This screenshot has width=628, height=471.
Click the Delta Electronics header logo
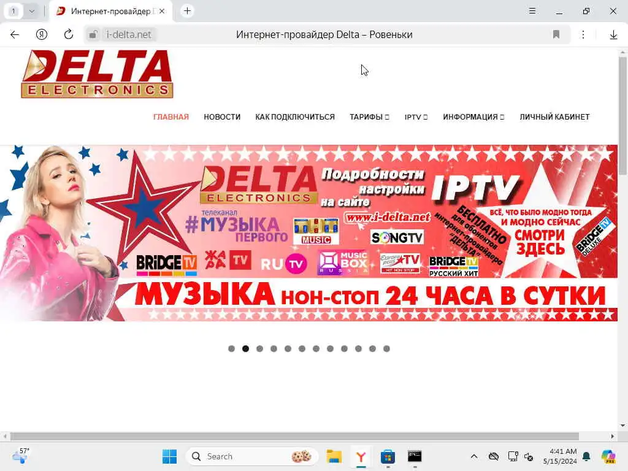[x=97, y=74]
